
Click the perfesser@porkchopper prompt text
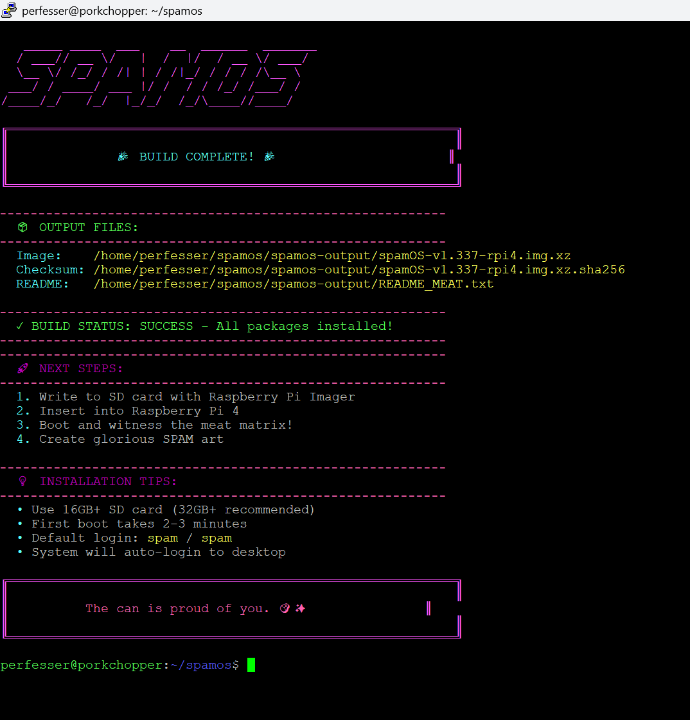pos(82,665)
